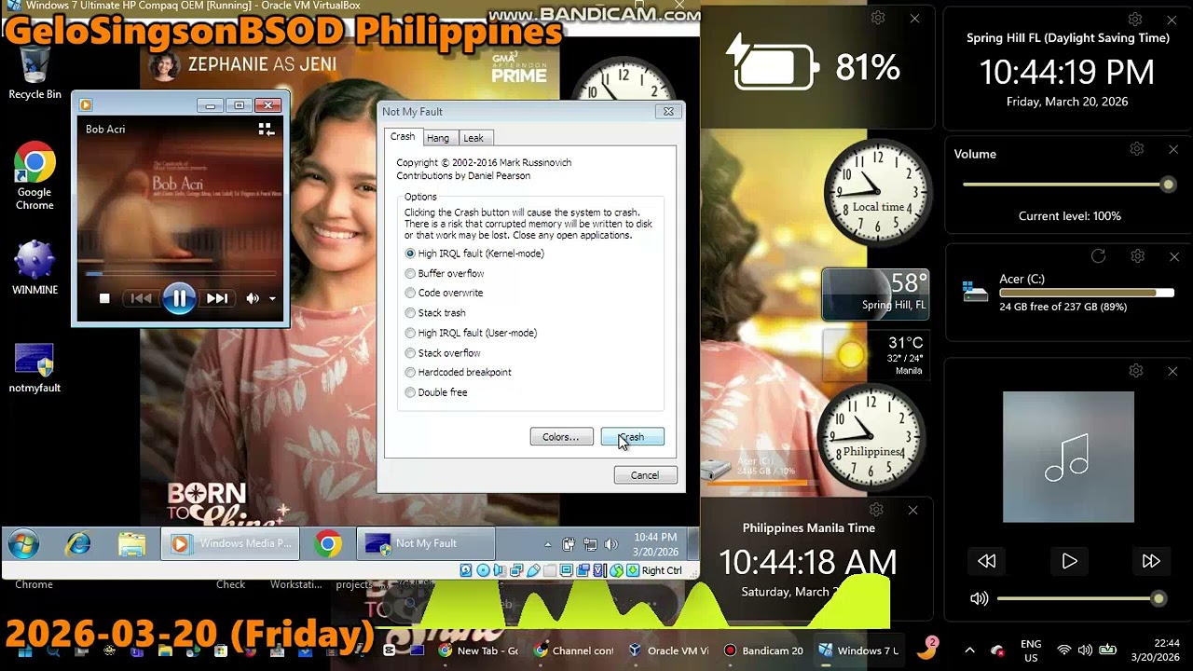
Task: Open Spring Hill clock widget settings gear
Action: 1135,20
